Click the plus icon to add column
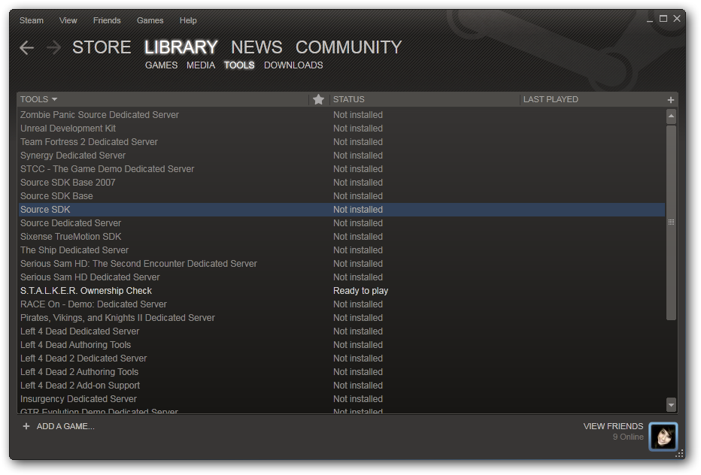The width and height of the screenshot is (701, 475). pos(670,100)
